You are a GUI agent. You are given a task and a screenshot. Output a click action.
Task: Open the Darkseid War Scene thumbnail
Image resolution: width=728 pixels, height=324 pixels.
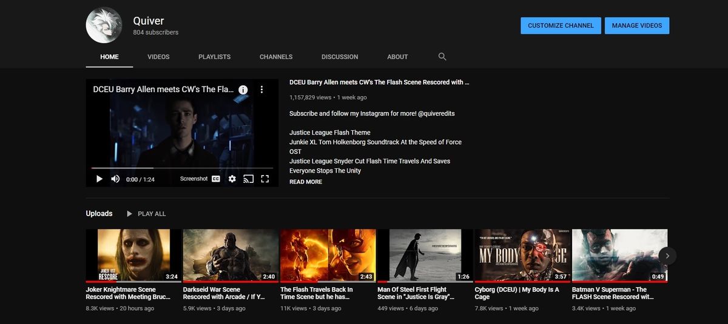[231, 255]
